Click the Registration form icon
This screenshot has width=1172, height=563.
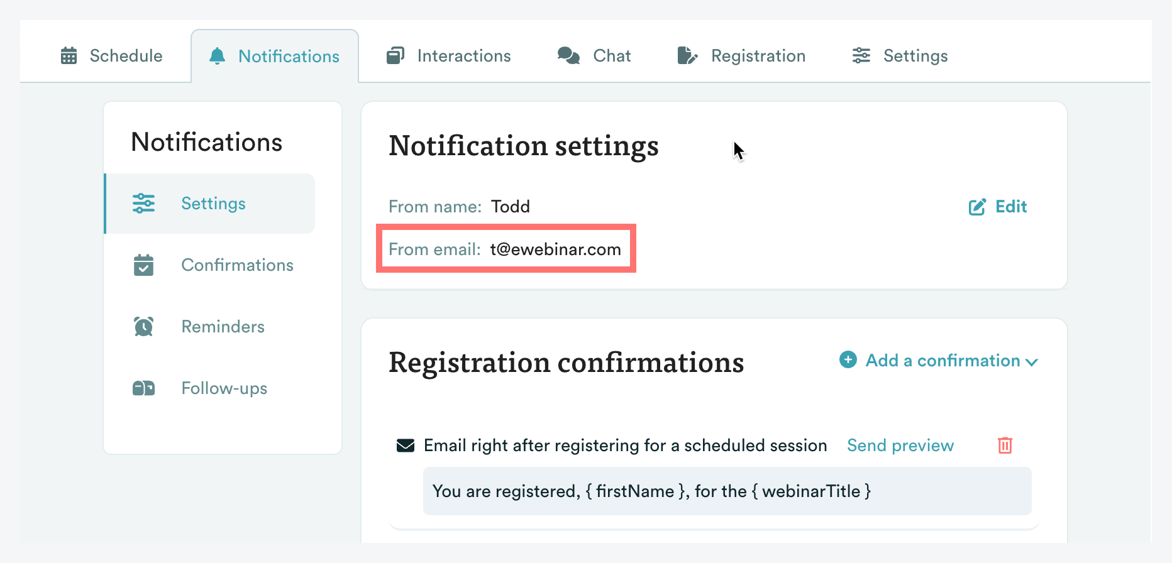[x=687, y=56]
